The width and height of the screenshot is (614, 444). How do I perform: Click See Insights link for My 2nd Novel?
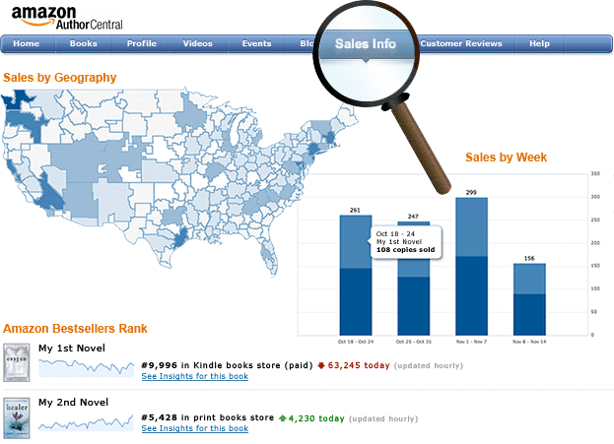coord(194,428)
